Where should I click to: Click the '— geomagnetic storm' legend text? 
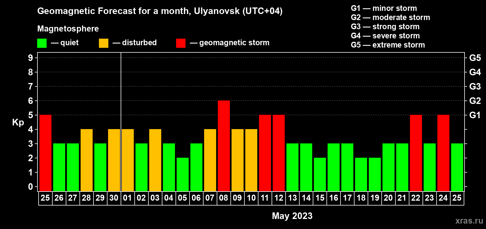[x=230, y=43]
